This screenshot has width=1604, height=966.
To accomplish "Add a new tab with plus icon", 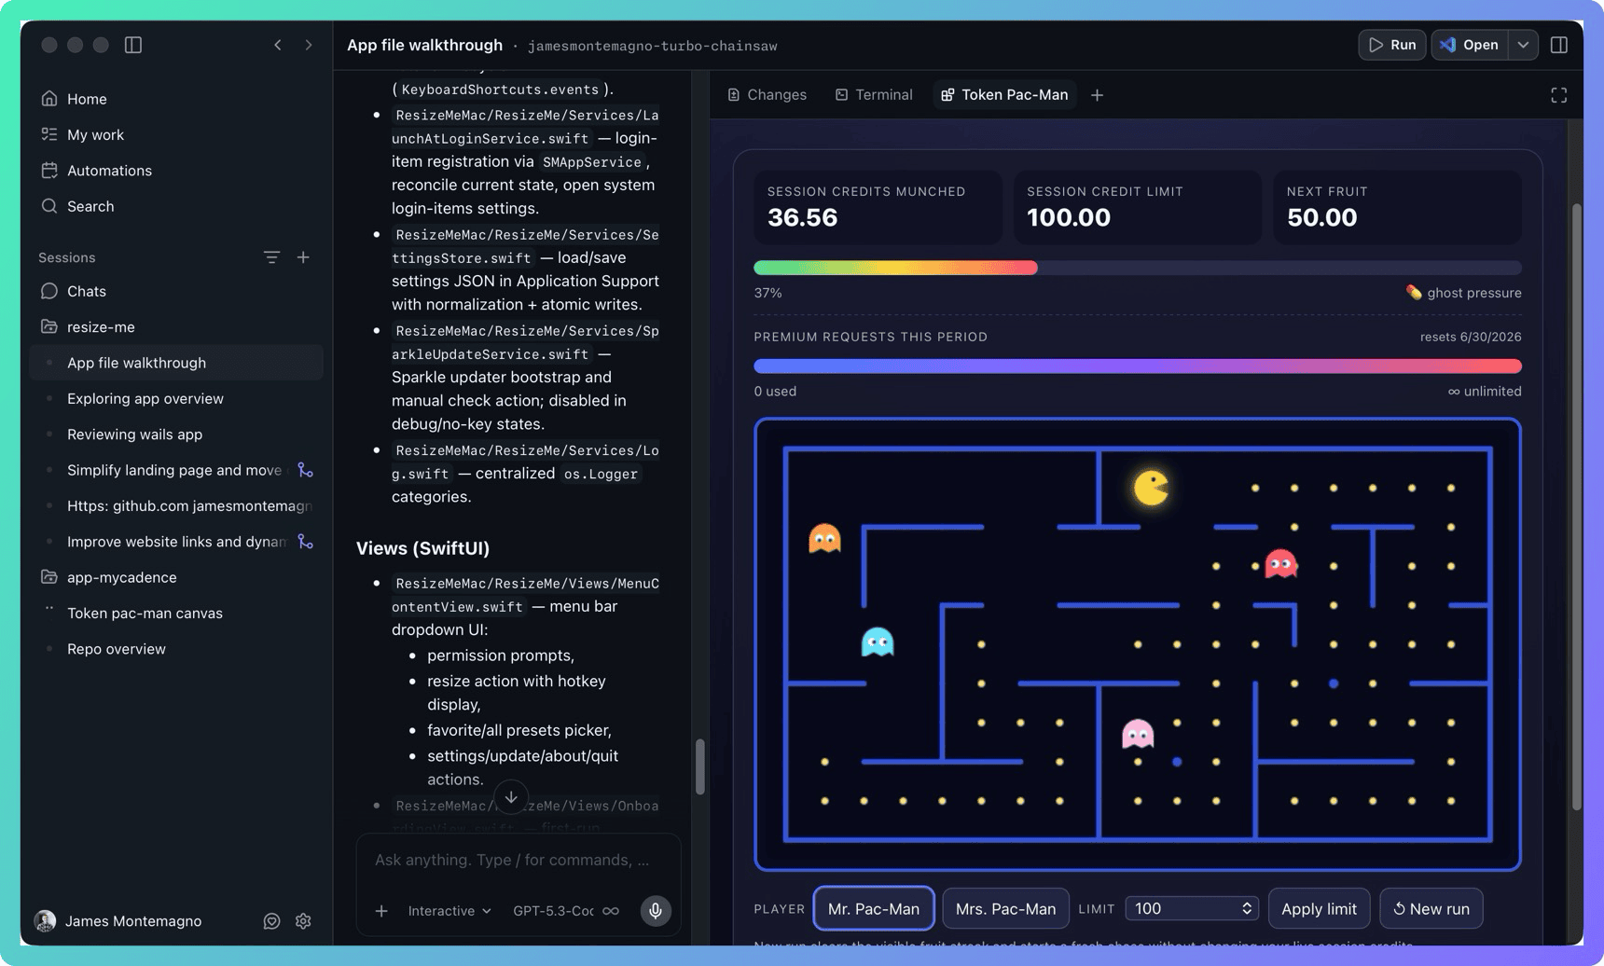I will pos(1098,95).
